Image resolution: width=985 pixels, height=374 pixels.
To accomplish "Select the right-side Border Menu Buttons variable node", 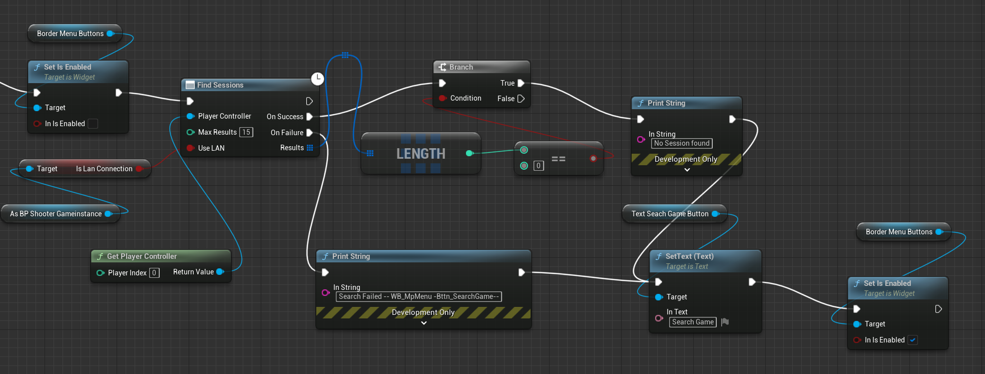I will point(903,232).
